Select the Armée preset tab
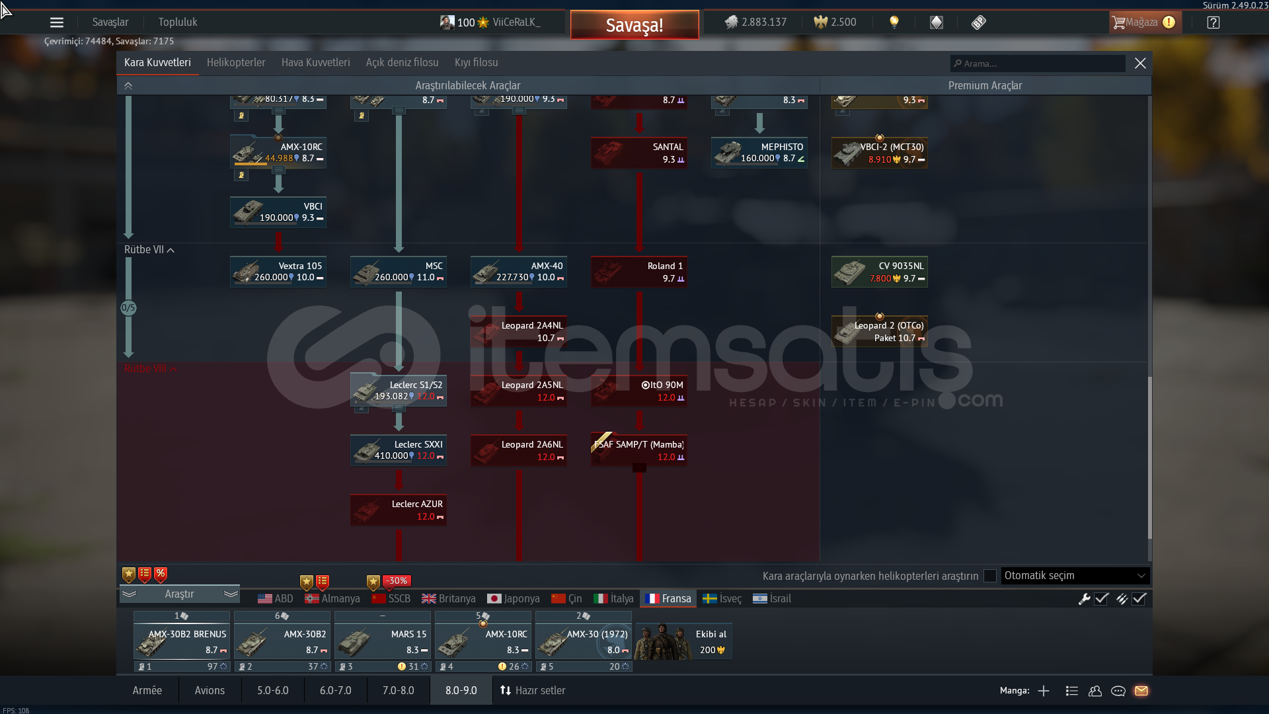This screenshot has width=1269, height=714. pos(147,691)
